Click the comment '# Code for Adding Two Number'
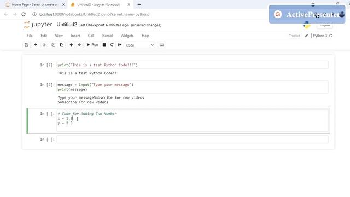The image size is (350, 197). [87, 114]
